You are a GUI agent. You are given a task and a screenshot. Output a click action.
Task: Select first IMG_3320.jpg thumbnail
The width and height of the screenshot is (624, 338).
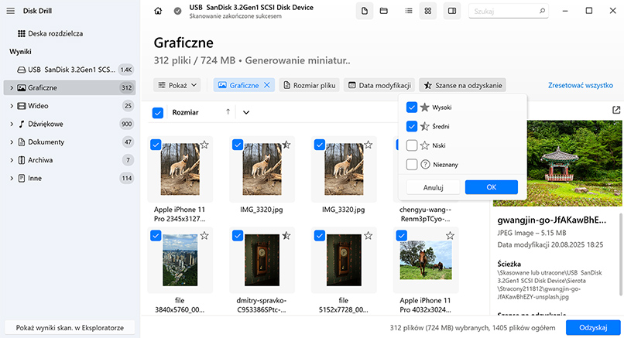[x=262, y=169]
